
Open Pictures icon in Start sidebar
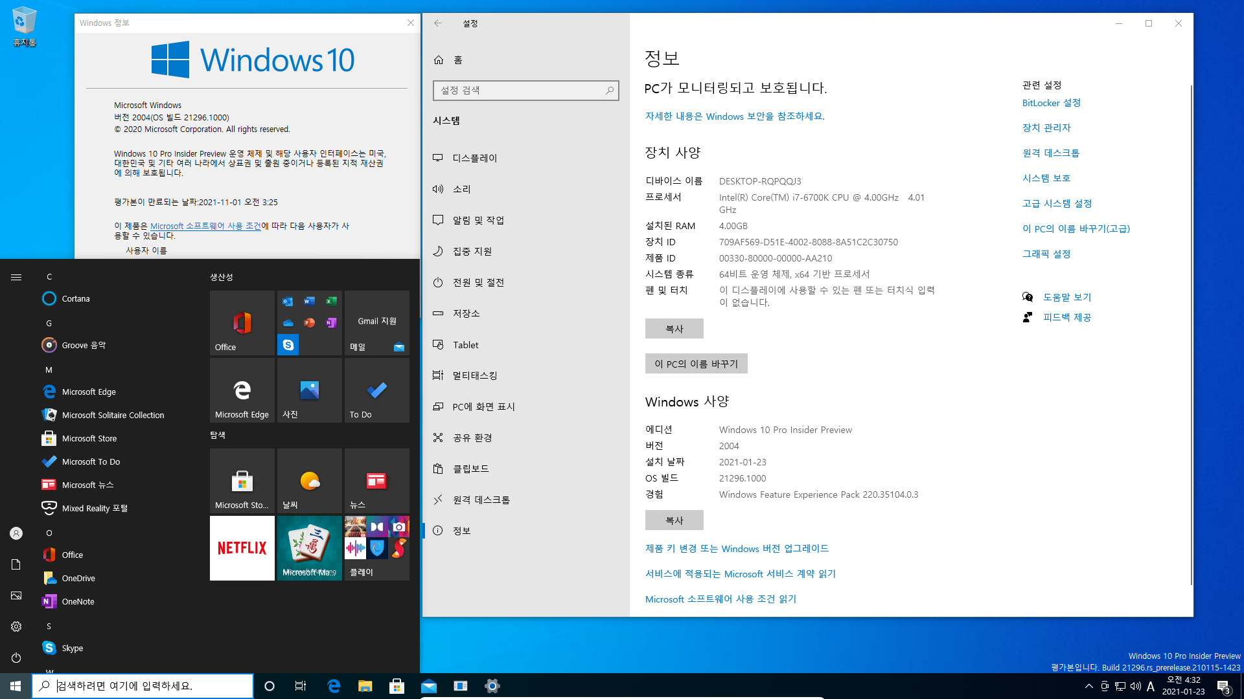16,595
